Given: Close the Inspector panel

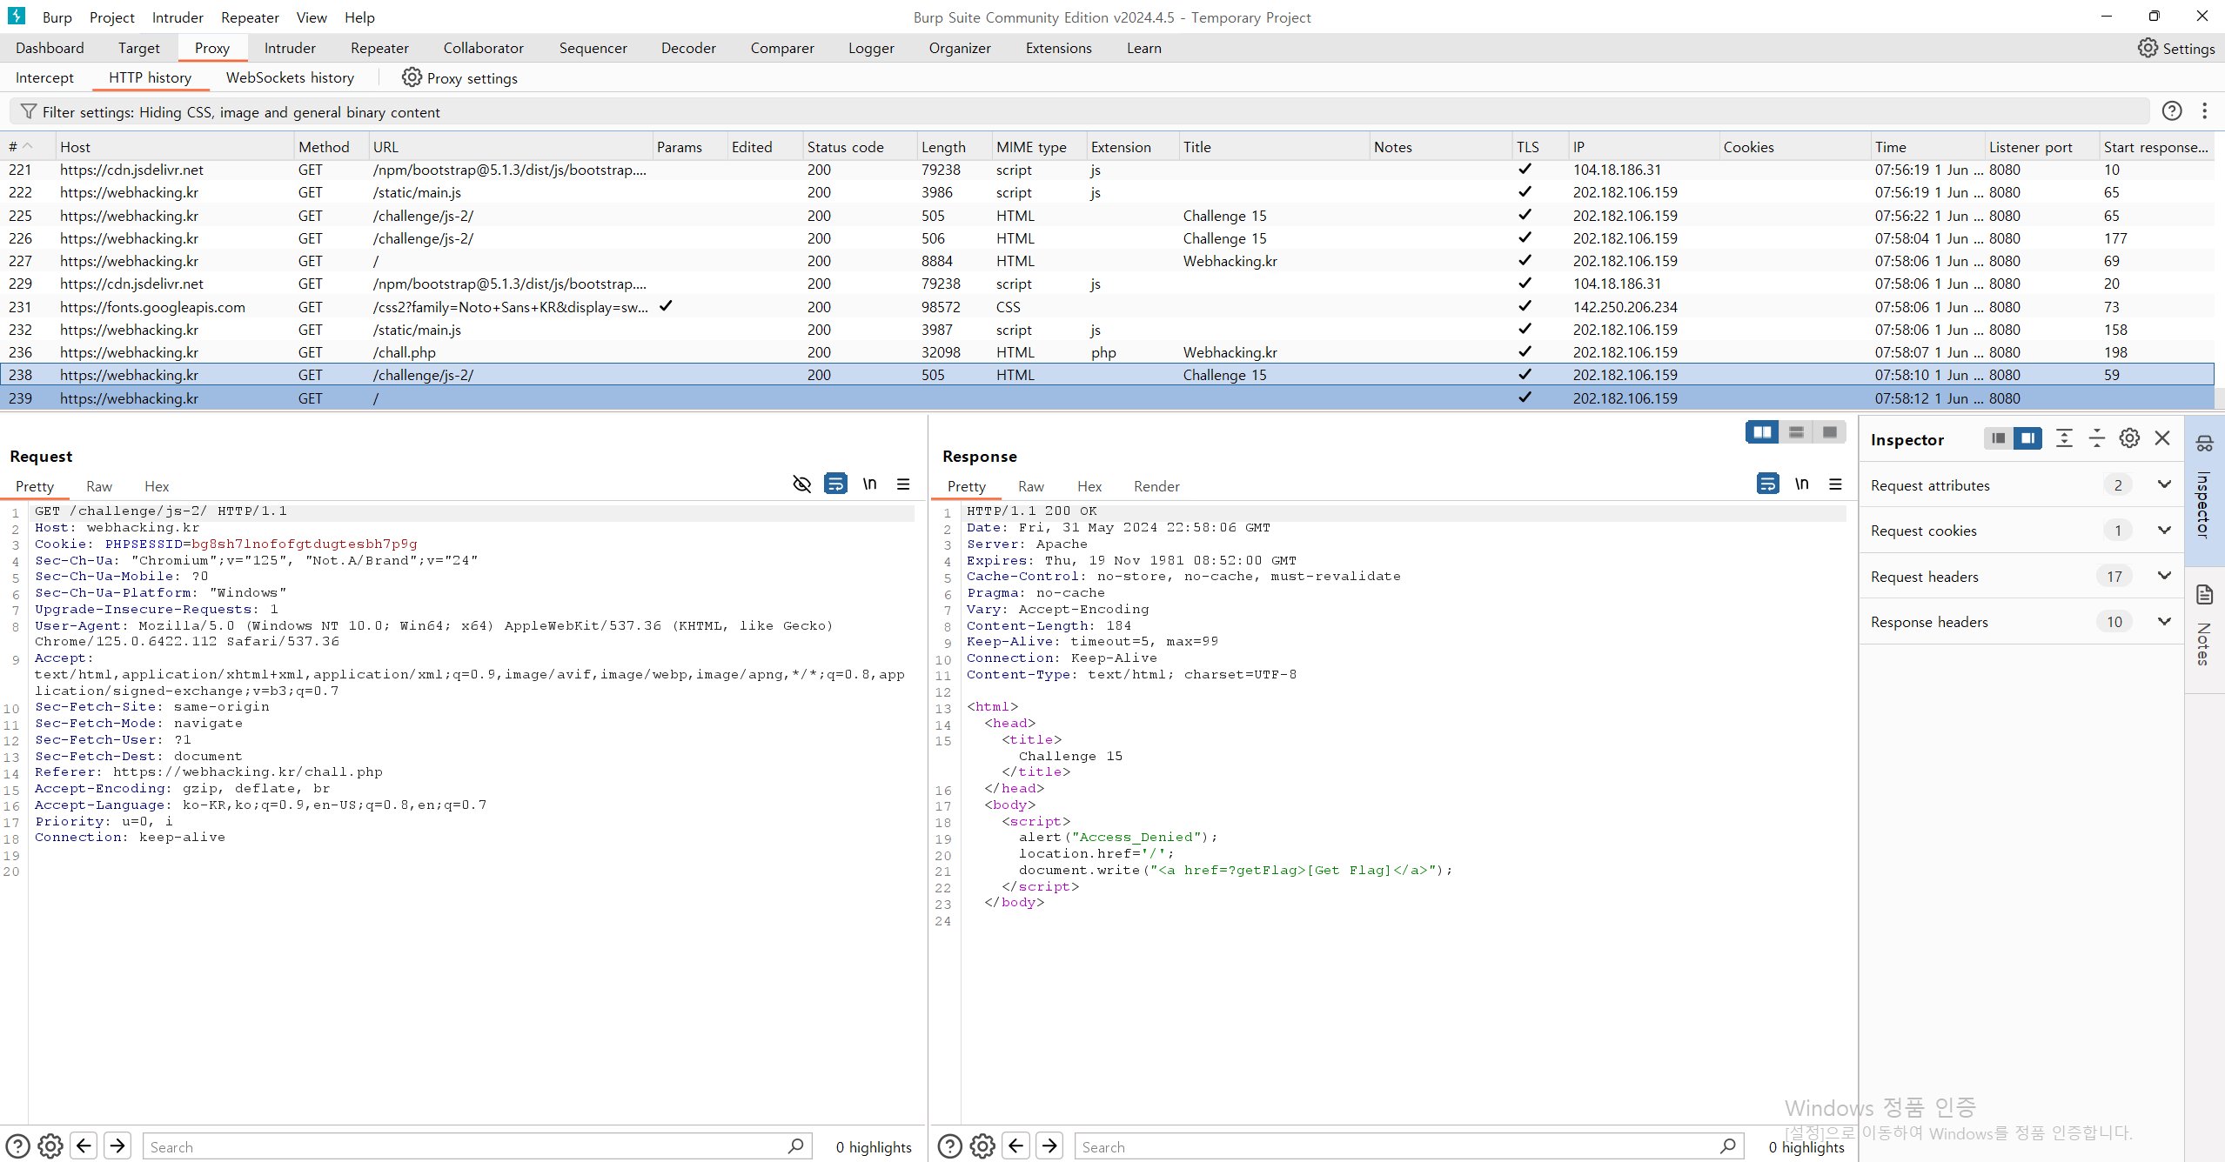Looking at the screenshot, I should (x=2162, y=438).
